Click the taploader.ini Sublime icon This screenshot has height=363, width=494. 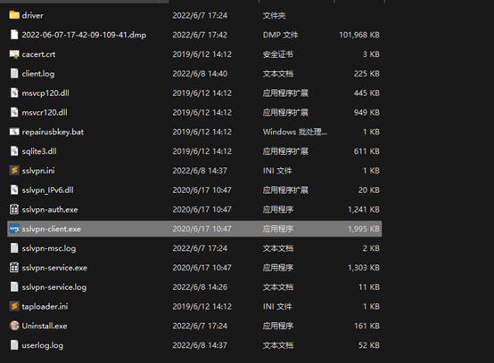point(14,306)
